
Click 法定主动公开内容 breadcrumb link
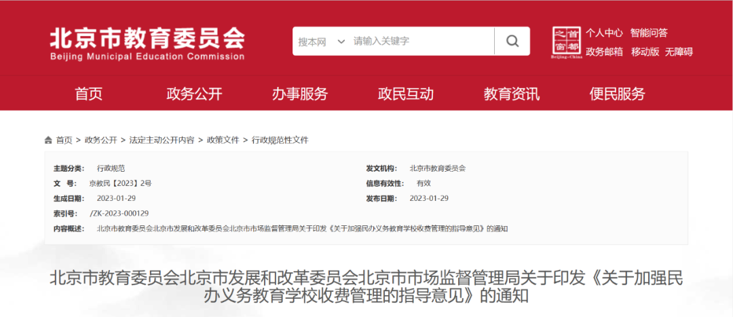[162, 141]
